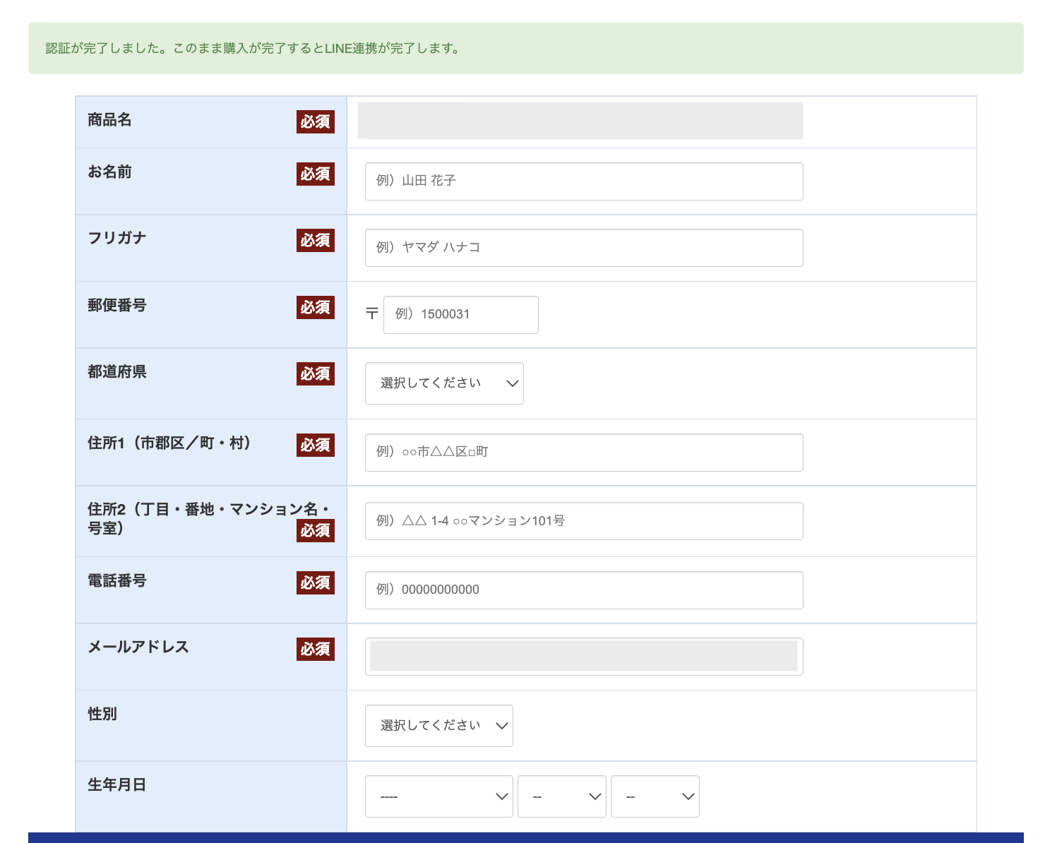This screenshot has width=1045, height=843.
Task: Expand the birth year dropdown under 生年月日
Action: [x=438, y=796]
